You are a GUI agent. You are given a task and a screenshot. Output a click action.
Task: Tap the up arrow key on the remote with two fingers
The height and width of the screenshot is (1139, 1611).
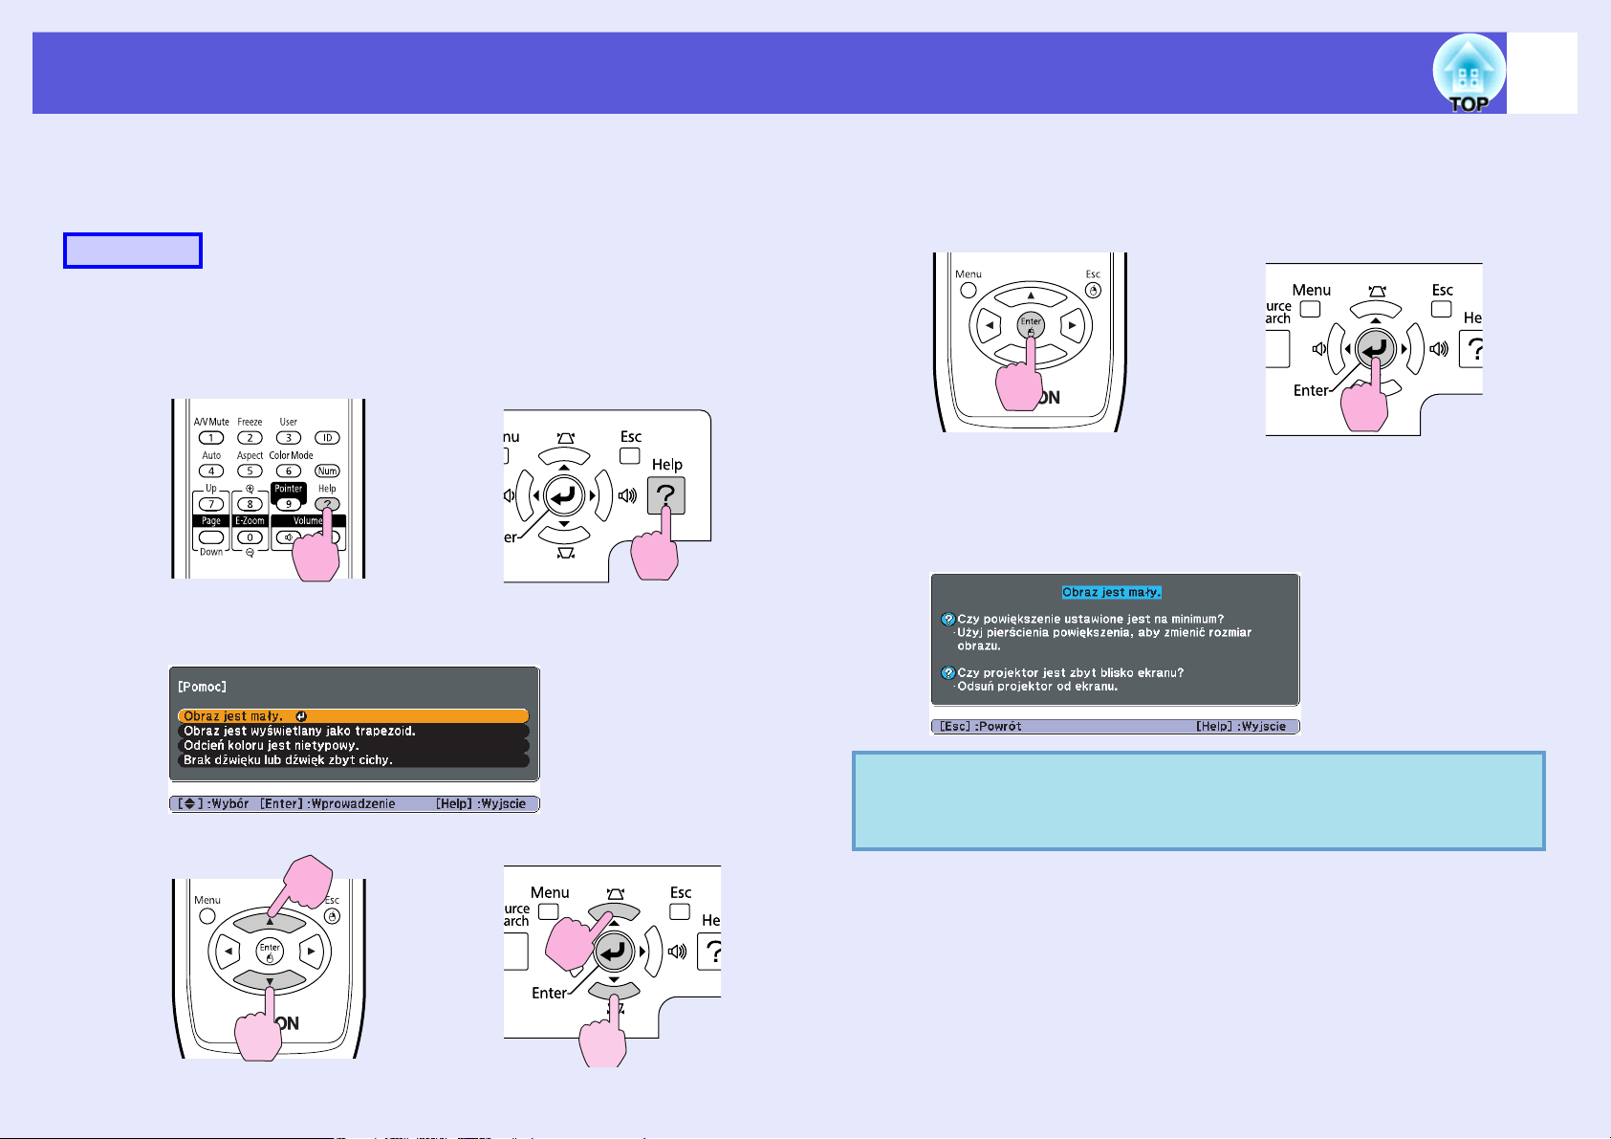click(x=270, y=922)
